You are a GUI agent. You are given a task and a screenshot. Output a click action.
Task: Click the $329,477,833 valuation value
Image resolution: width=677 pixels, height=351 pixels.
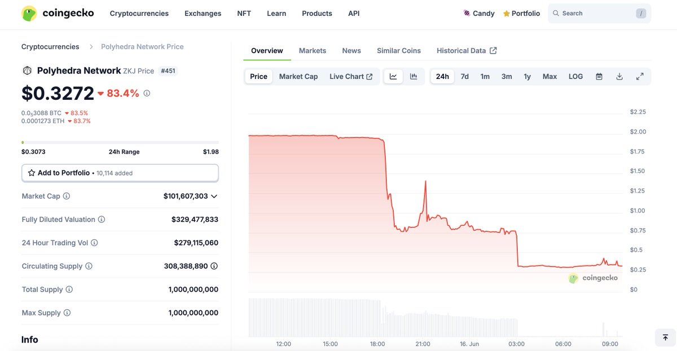(195, 220)
